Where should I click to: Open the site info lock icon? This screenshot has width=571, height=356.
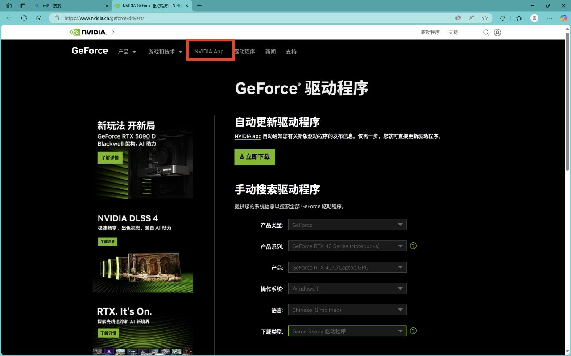point(57,18)
